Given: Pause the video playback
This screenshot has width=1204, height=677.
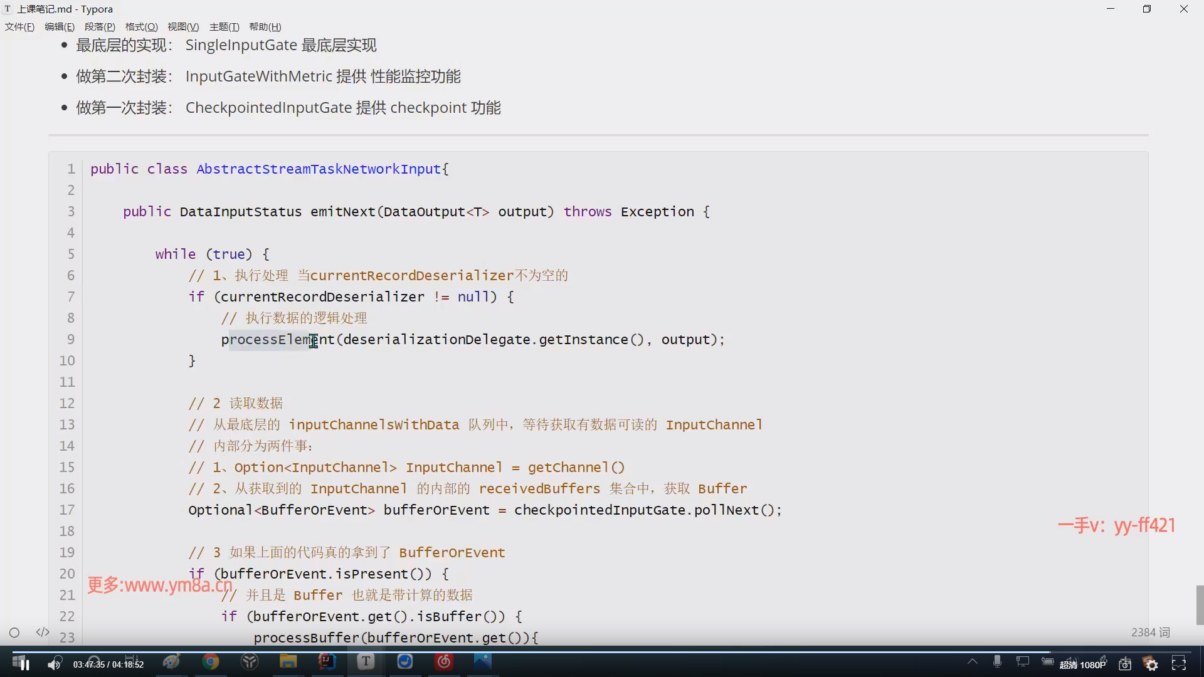Looking at the screenshot, I should click(24, 664).
